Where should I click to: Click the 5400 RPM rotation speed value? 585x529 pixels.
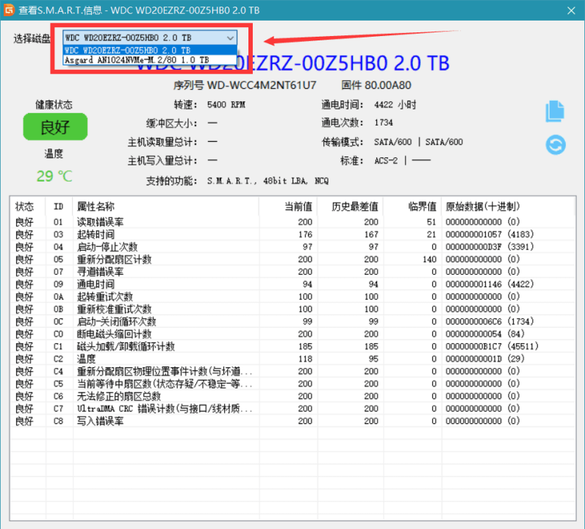(226, 104)
